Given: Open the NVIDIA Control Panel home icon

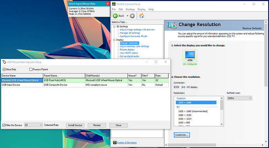Looking at the screenshot, I should point(142,16).
